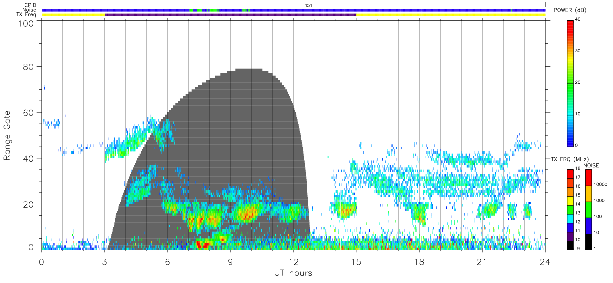This screenshot has width=613, height=283.
Task: Click the 30 label on the power scale
Action: pos(578,51)
